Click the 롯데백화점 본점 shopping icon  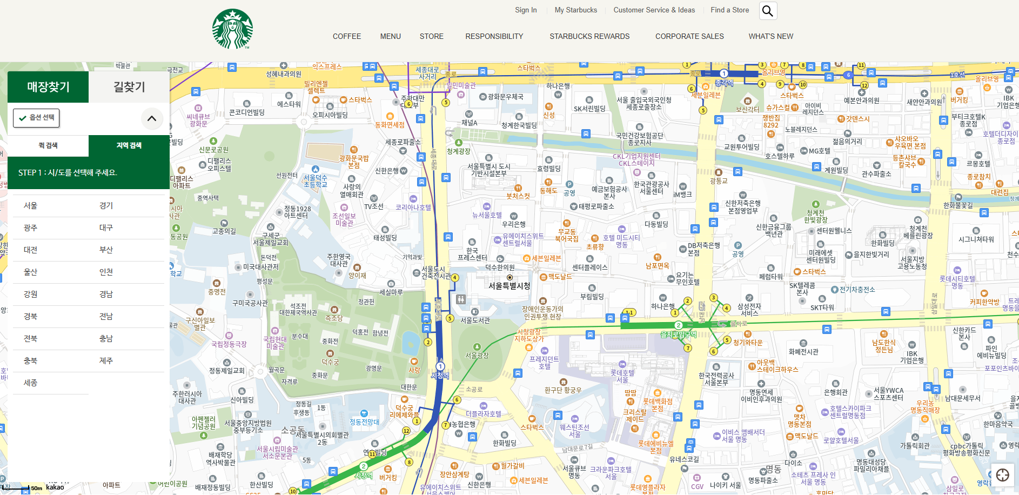(658, 393)
